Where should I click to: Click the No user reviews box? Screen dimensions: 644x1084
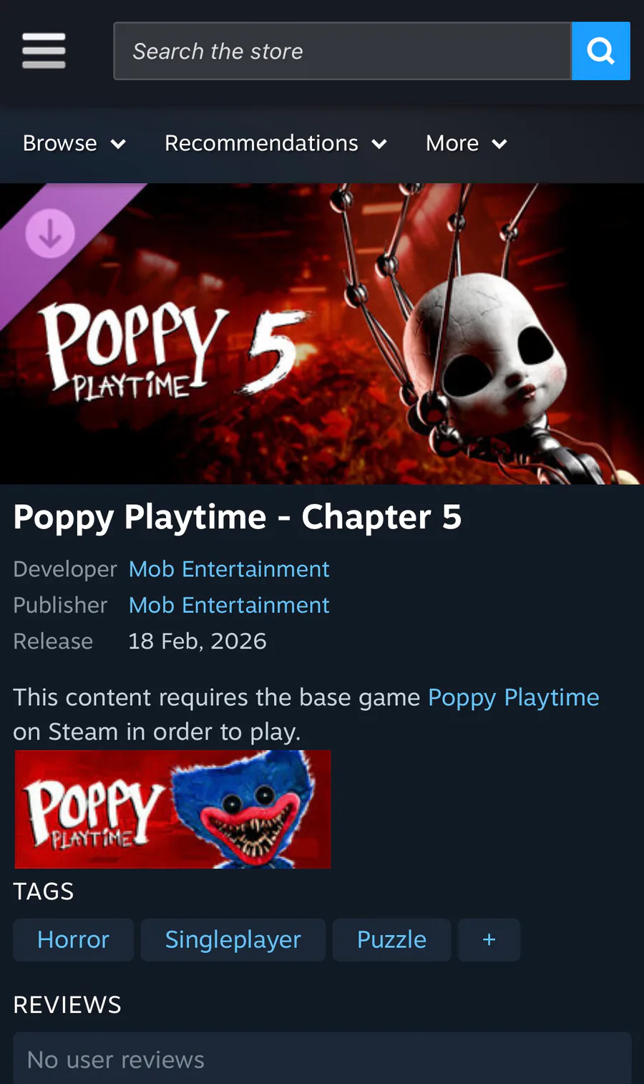tap(322, 1058)
